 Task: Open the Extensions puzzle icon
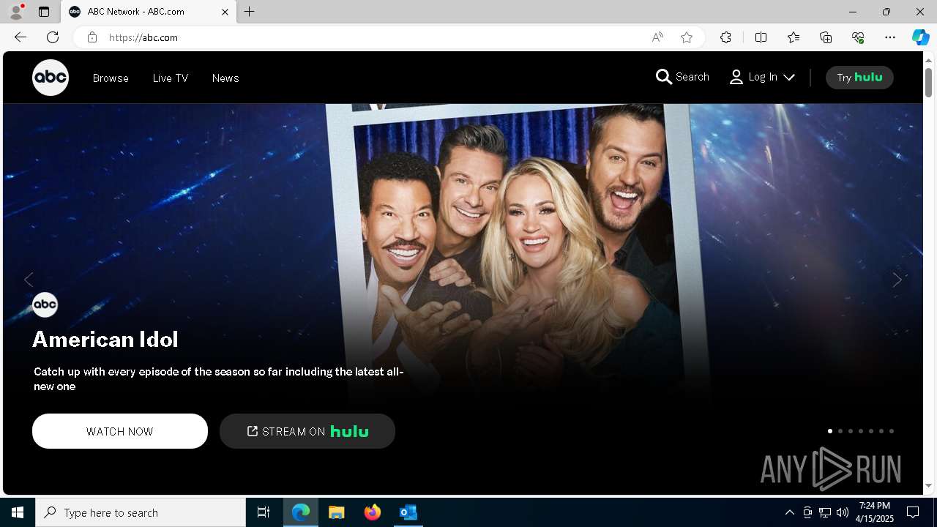725,37
